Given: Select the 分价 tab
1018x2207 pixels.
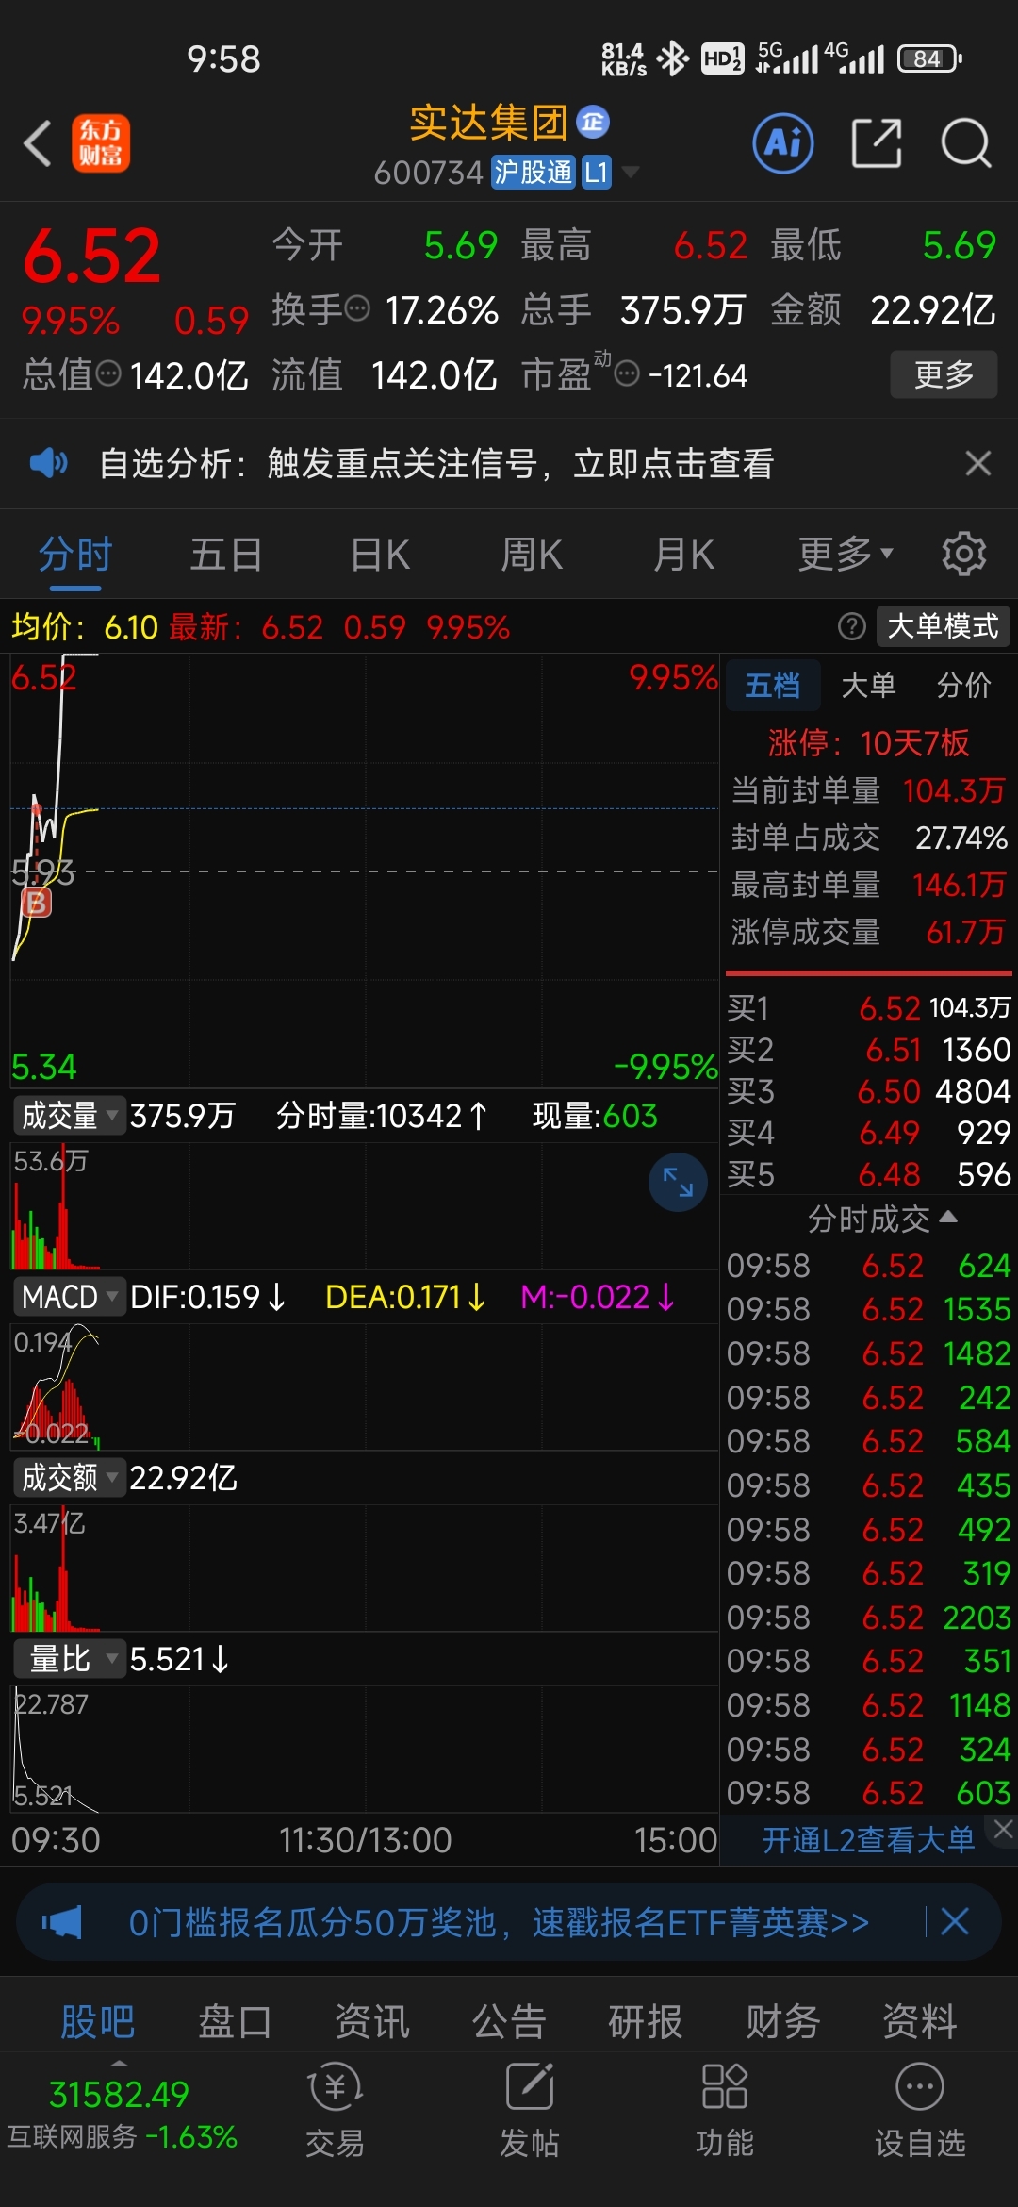Looking at the screenshot, I should 964,685.
